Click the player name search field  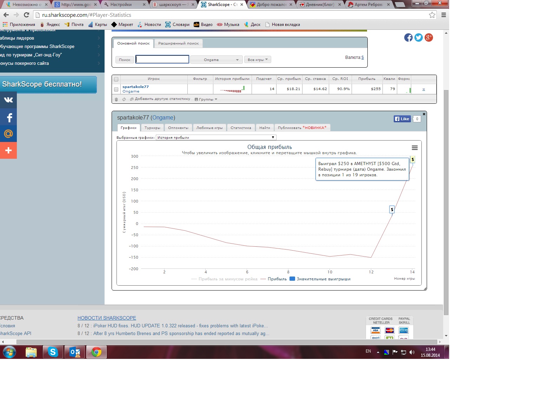point(162,60)
